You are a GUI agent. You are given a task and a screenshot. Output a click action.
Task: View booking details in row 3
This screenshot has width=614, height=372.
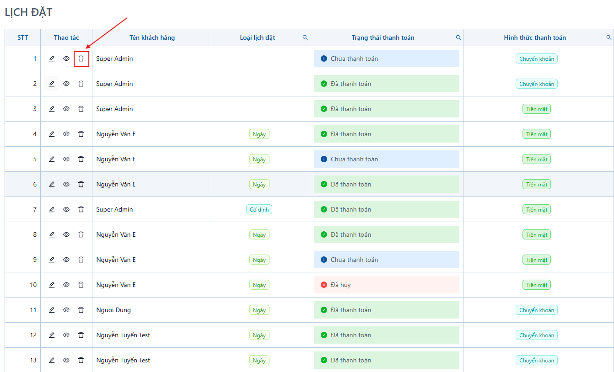66,109
